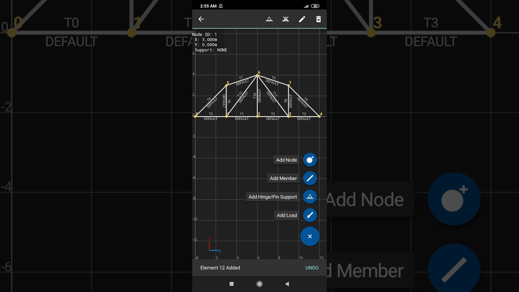Select bottom chord member T1
Screen dimensions: 519x292
pyautogui.click(x=242, y=116)
